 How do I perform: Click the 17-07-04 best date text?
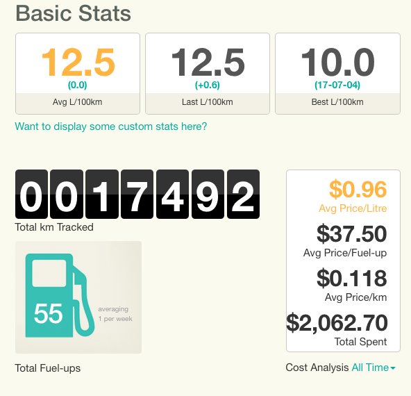(x=337, y=85)
